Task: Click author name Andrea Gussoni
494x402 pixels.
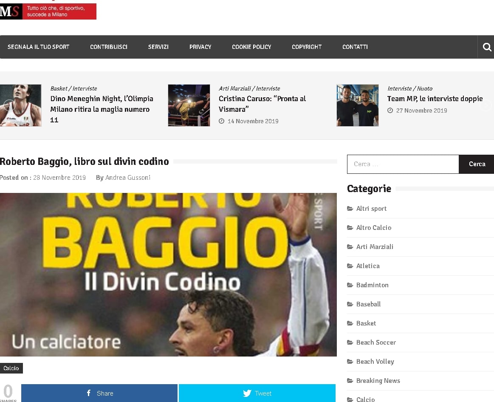Action: point(128,178)
